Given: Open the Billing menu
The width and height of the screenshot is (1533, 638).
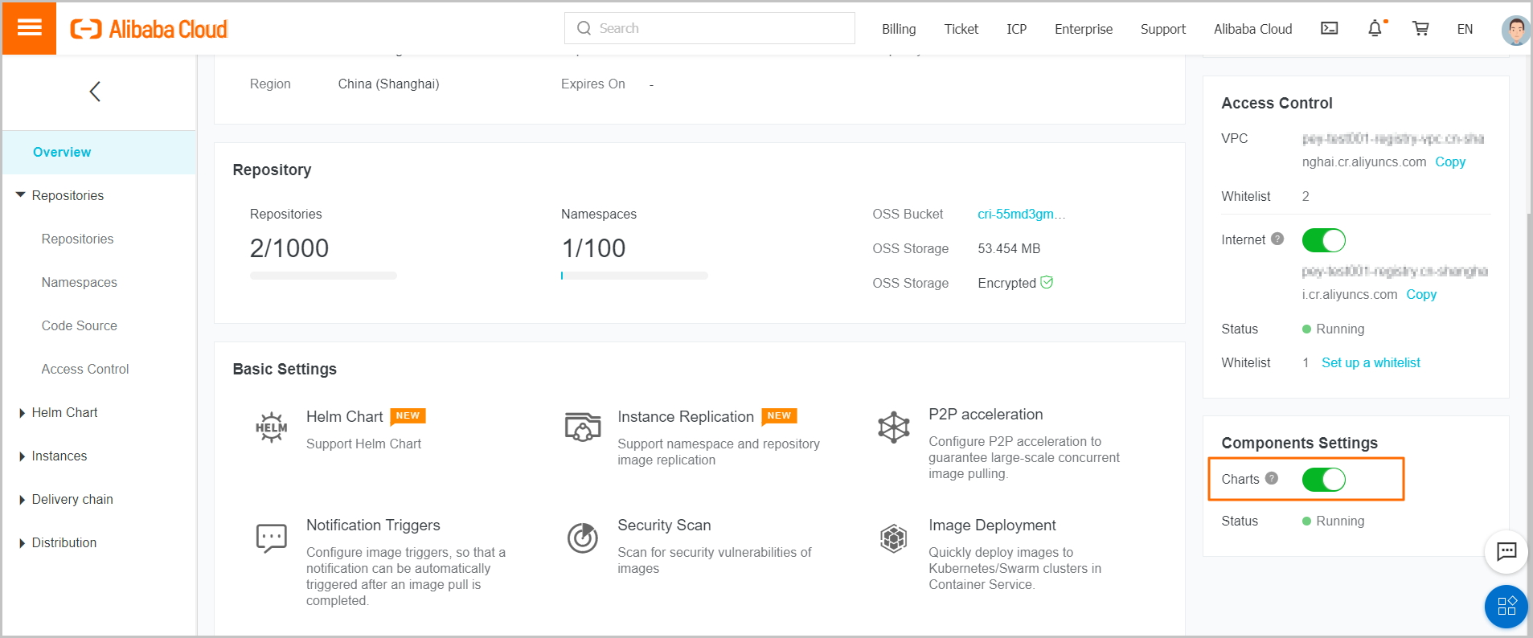Looking at the screenshot, I should coord(899,29).
